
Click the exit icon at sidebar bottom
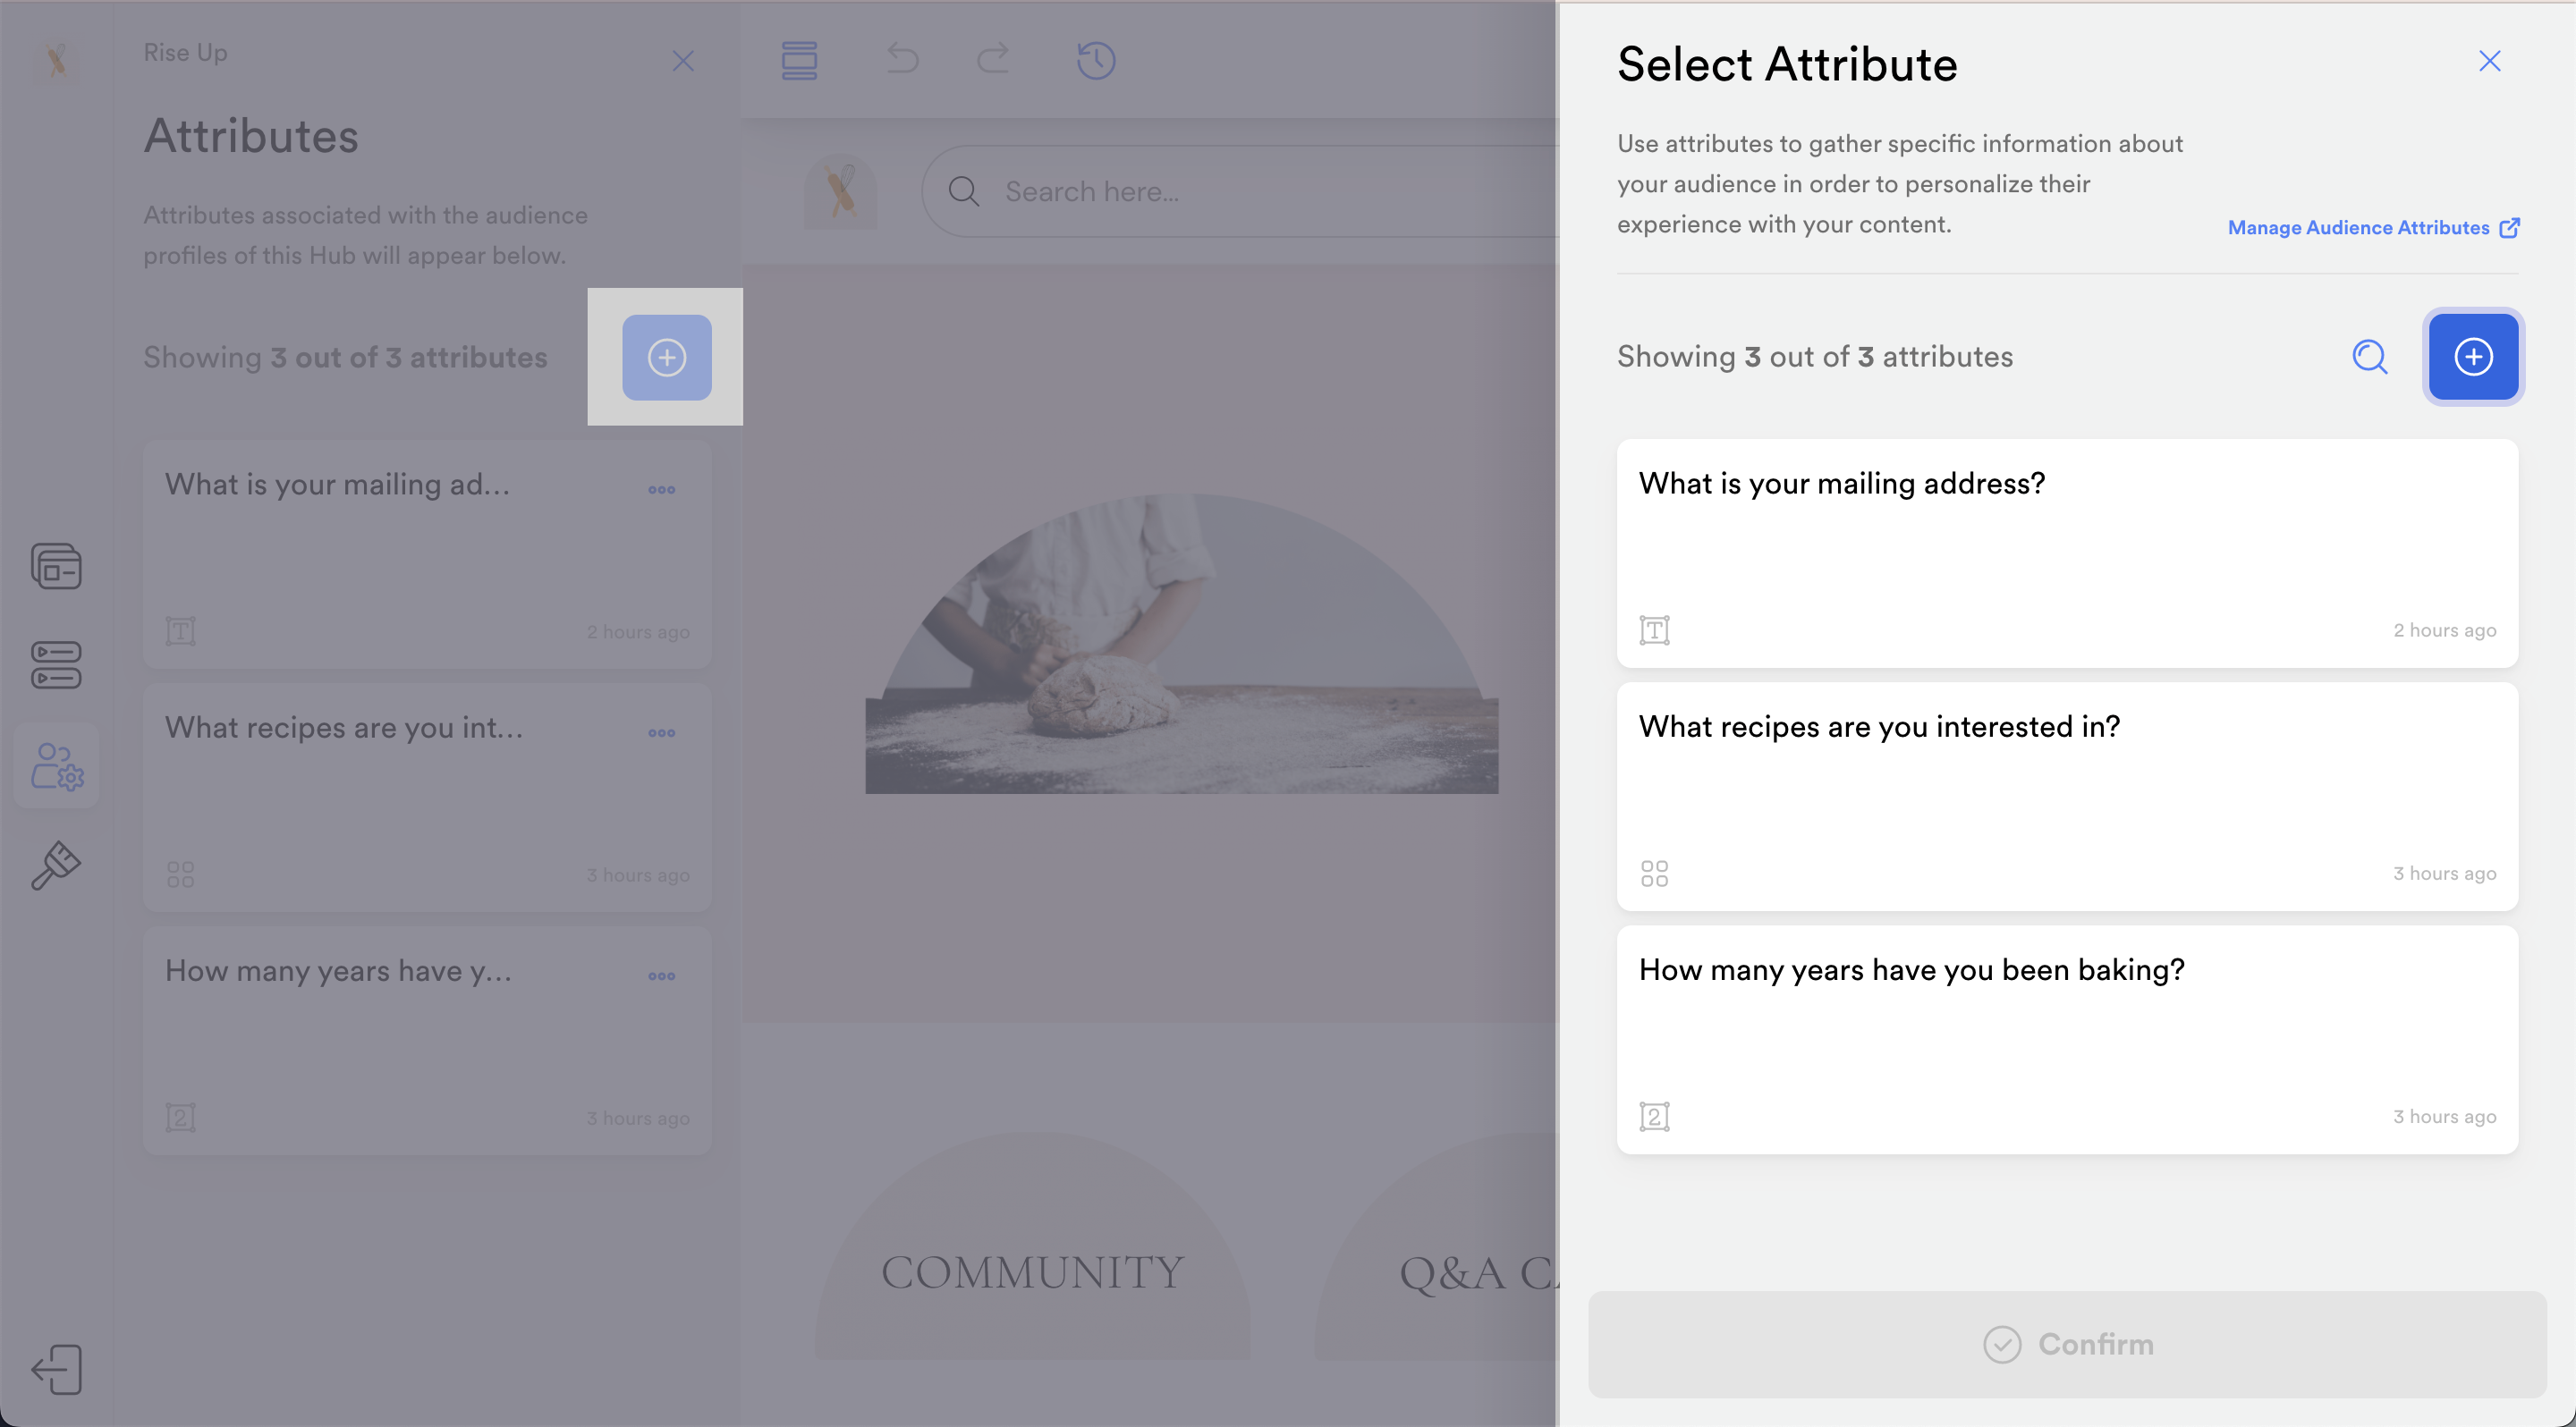[x=56, y=1369]
